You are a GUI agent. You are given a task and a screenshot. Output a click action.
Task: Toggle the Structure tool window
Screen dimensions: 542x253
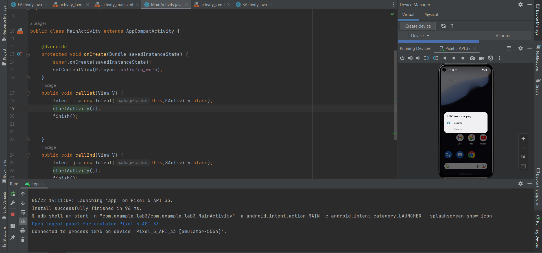4,238
